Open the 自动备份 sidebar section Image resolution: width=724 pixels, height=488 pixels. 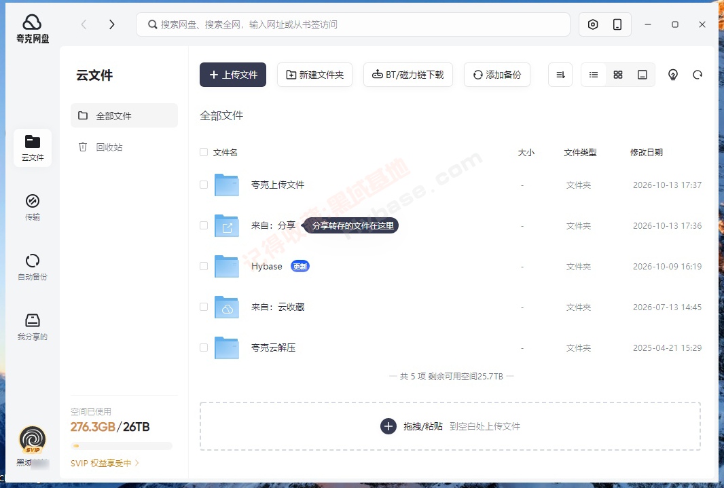coord(33,267)
